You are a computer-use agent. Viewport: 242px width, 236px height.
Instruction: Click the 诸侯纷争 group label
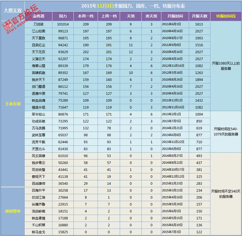coord(13,211)
